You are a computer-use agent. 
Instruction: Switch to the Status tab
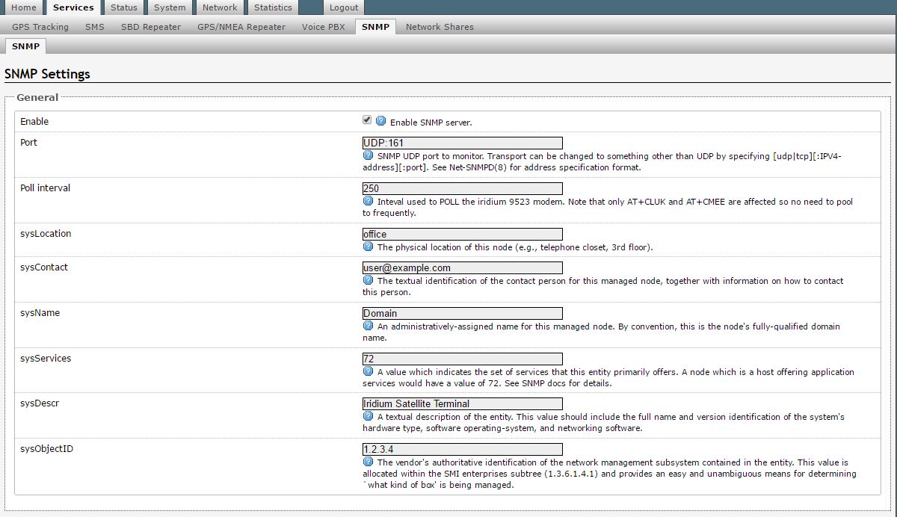coord(123,7)
